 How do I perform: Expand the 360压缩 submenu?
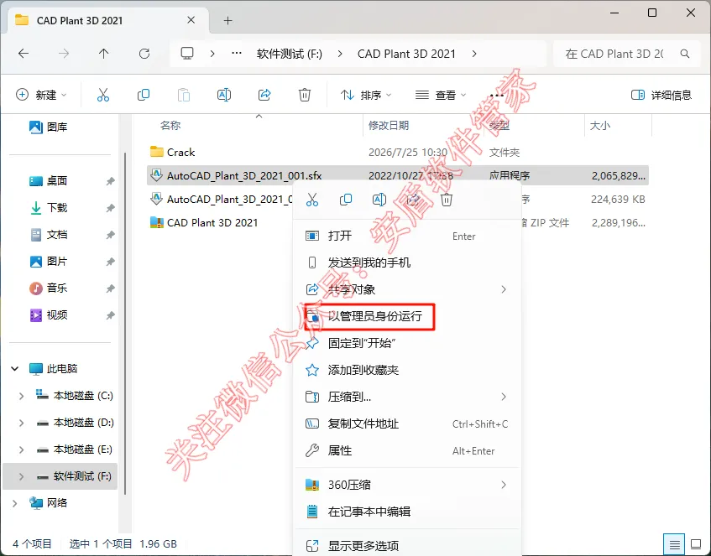pyautogui.click(x=504, y=485)
